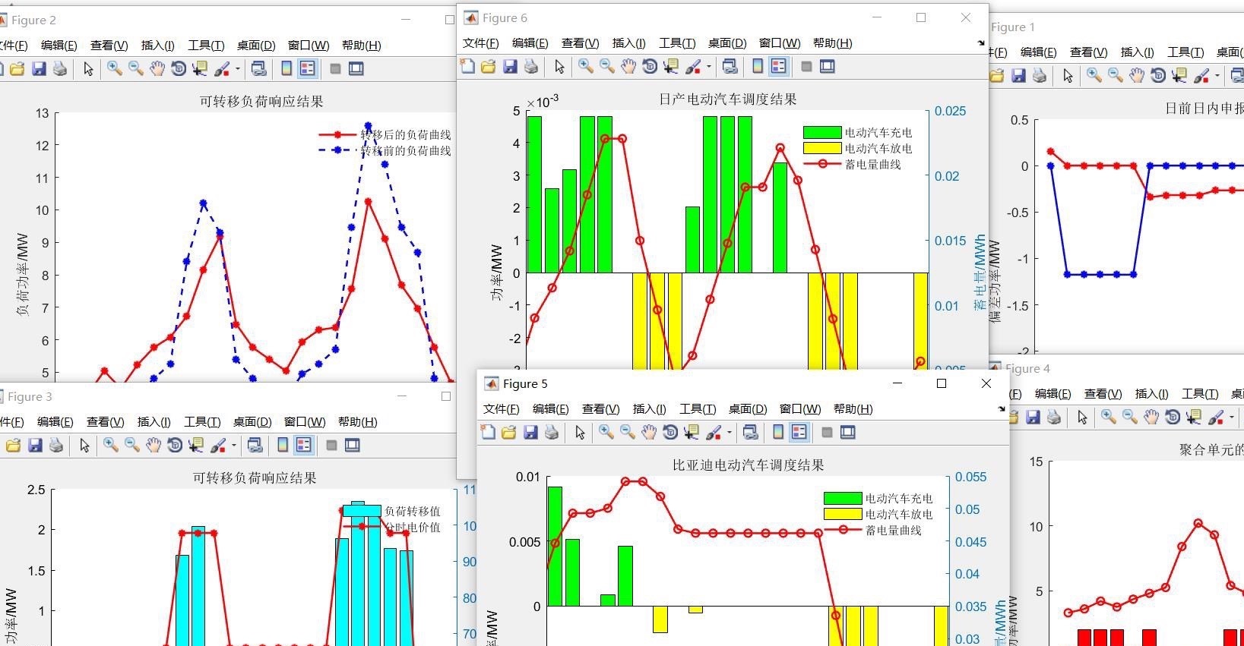The image size is (1244, 646).
Task: Click New Figure icon in Figure 5 toolbar
Action: point(488,433)
